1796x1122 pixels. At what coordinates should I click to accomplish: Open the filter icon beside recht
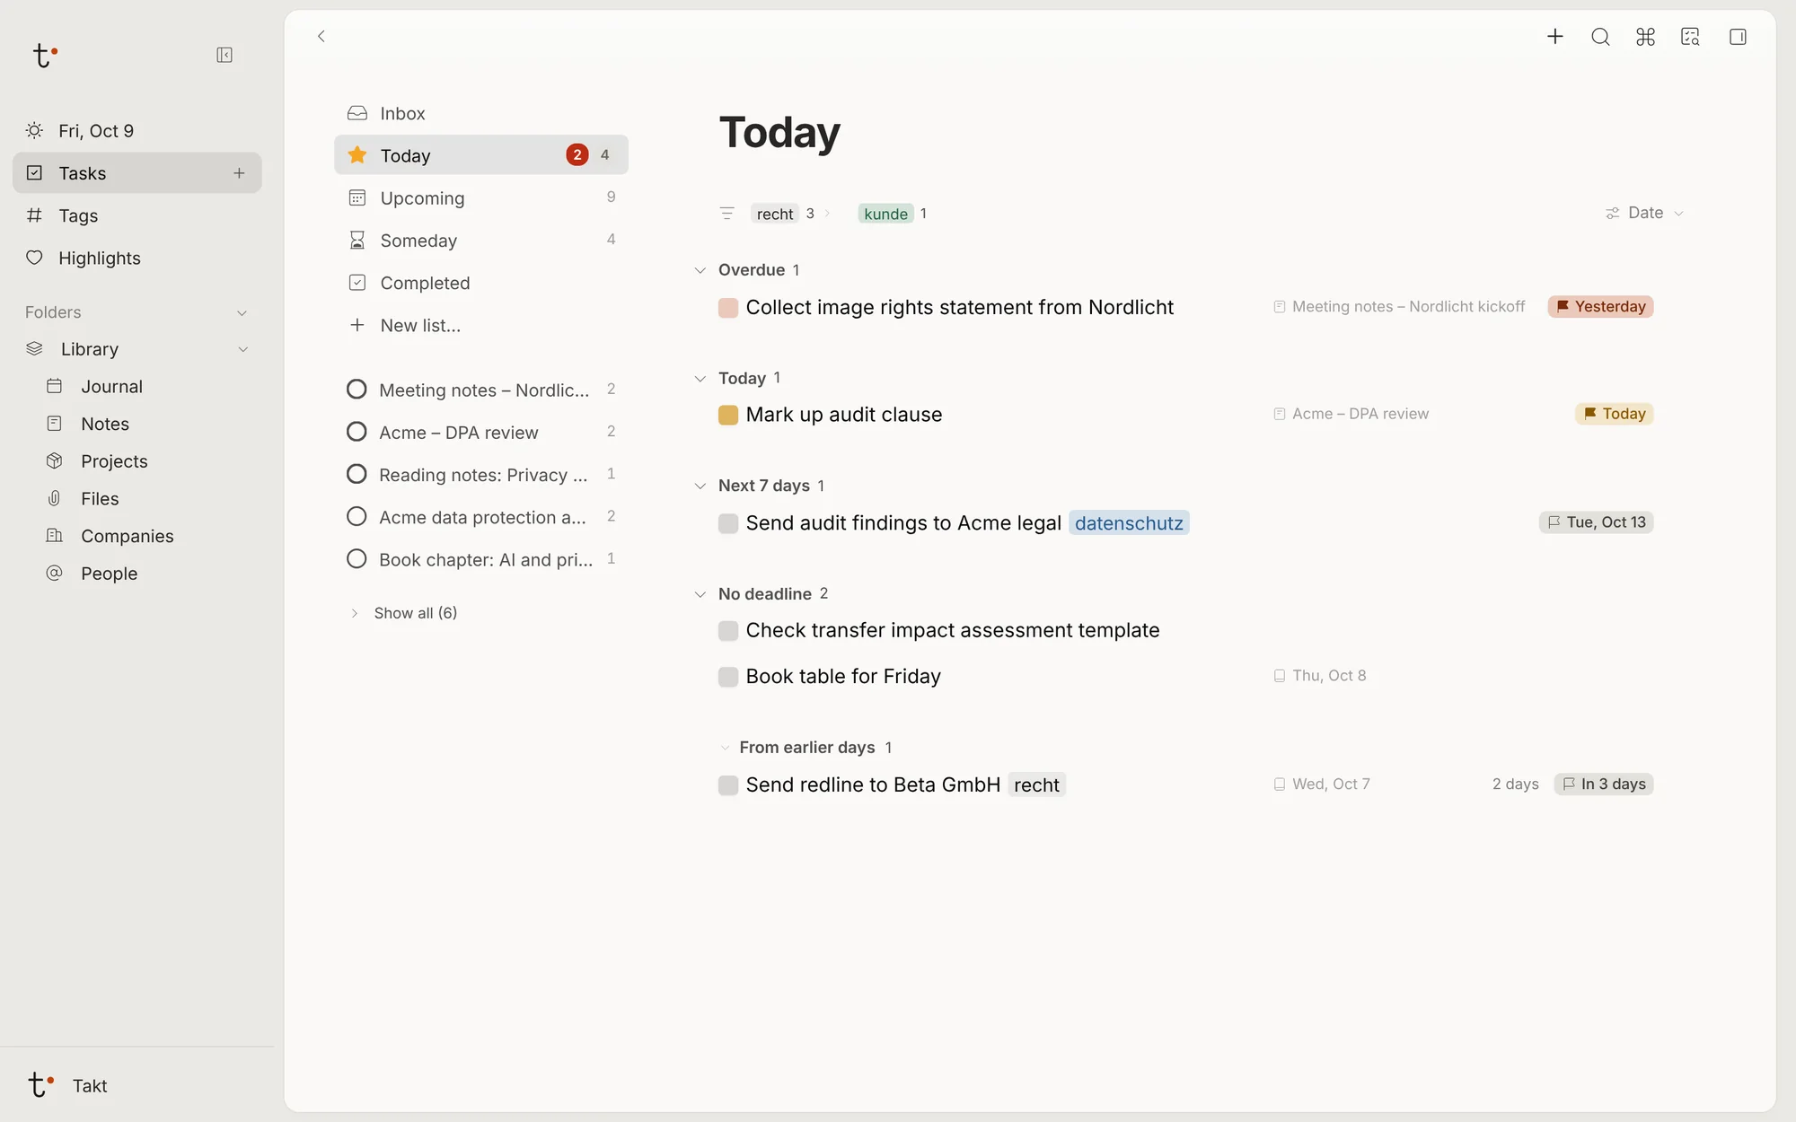point(726,214)
